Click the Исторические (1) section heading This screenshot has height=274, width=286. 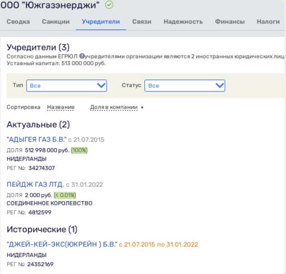[x=42, y=229]
